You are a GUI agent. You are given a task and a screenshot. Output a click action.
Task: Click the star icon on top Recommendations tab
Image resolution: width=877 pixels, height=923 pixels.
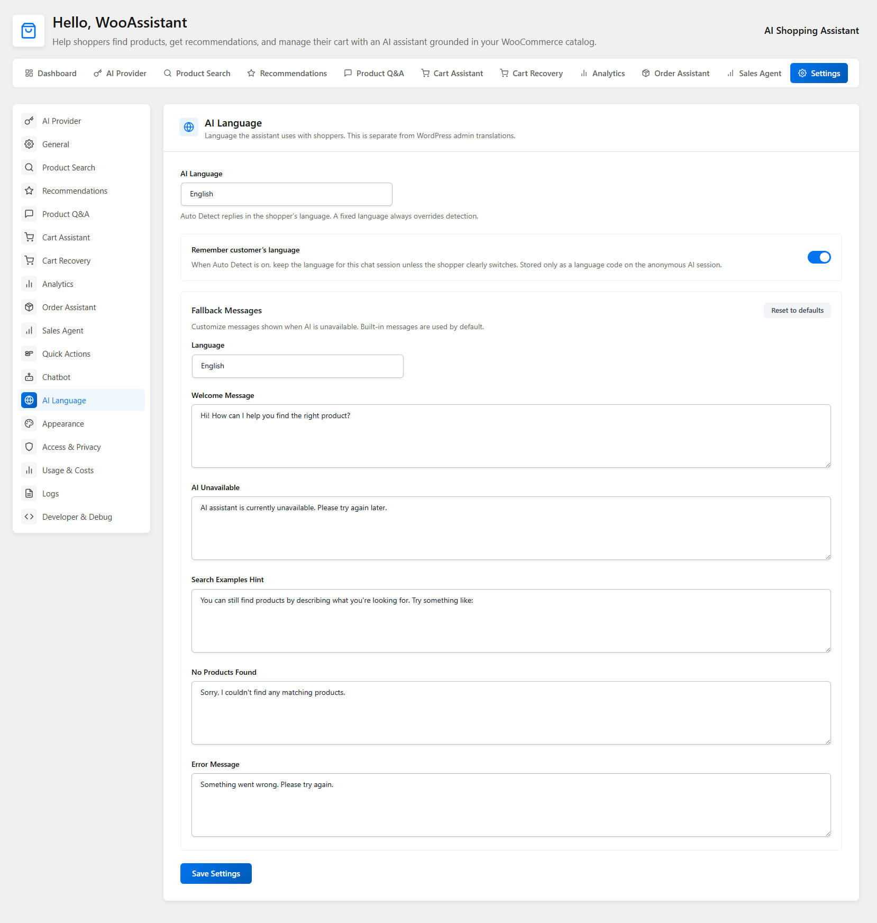click(x=251, y=73)
